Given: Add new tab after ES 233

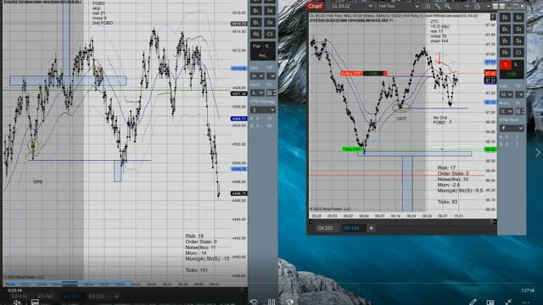Looking at the screenshot, I should [x=117, y=297].
